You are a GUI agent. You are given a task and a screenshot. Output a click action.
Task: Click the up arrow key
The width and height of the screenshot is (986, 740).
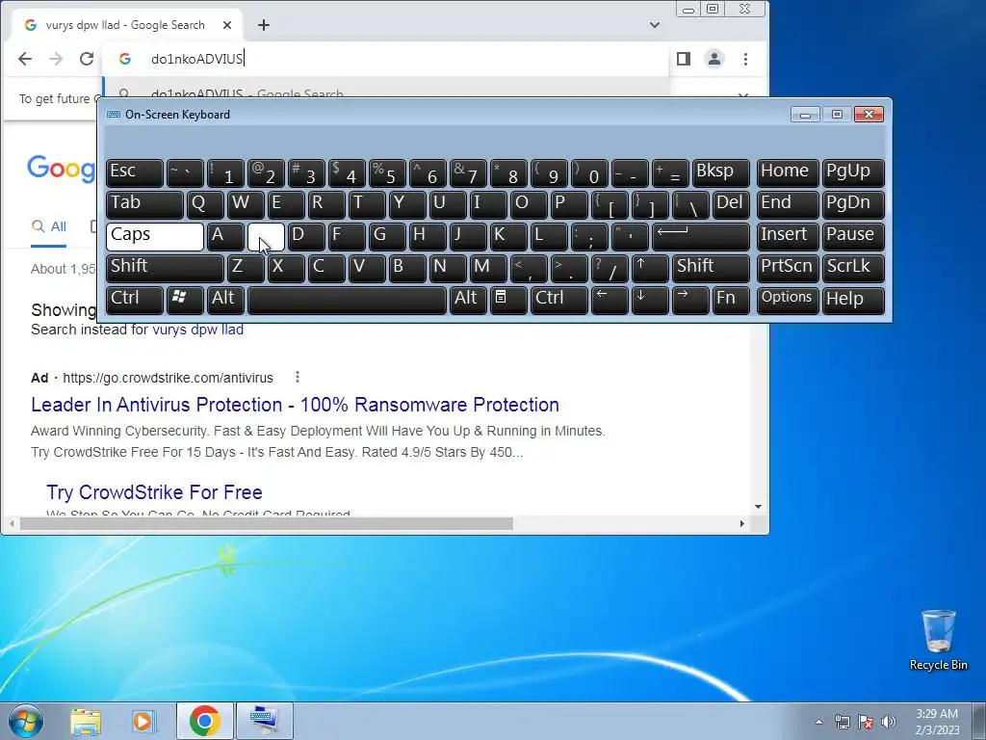pos(650,268)
